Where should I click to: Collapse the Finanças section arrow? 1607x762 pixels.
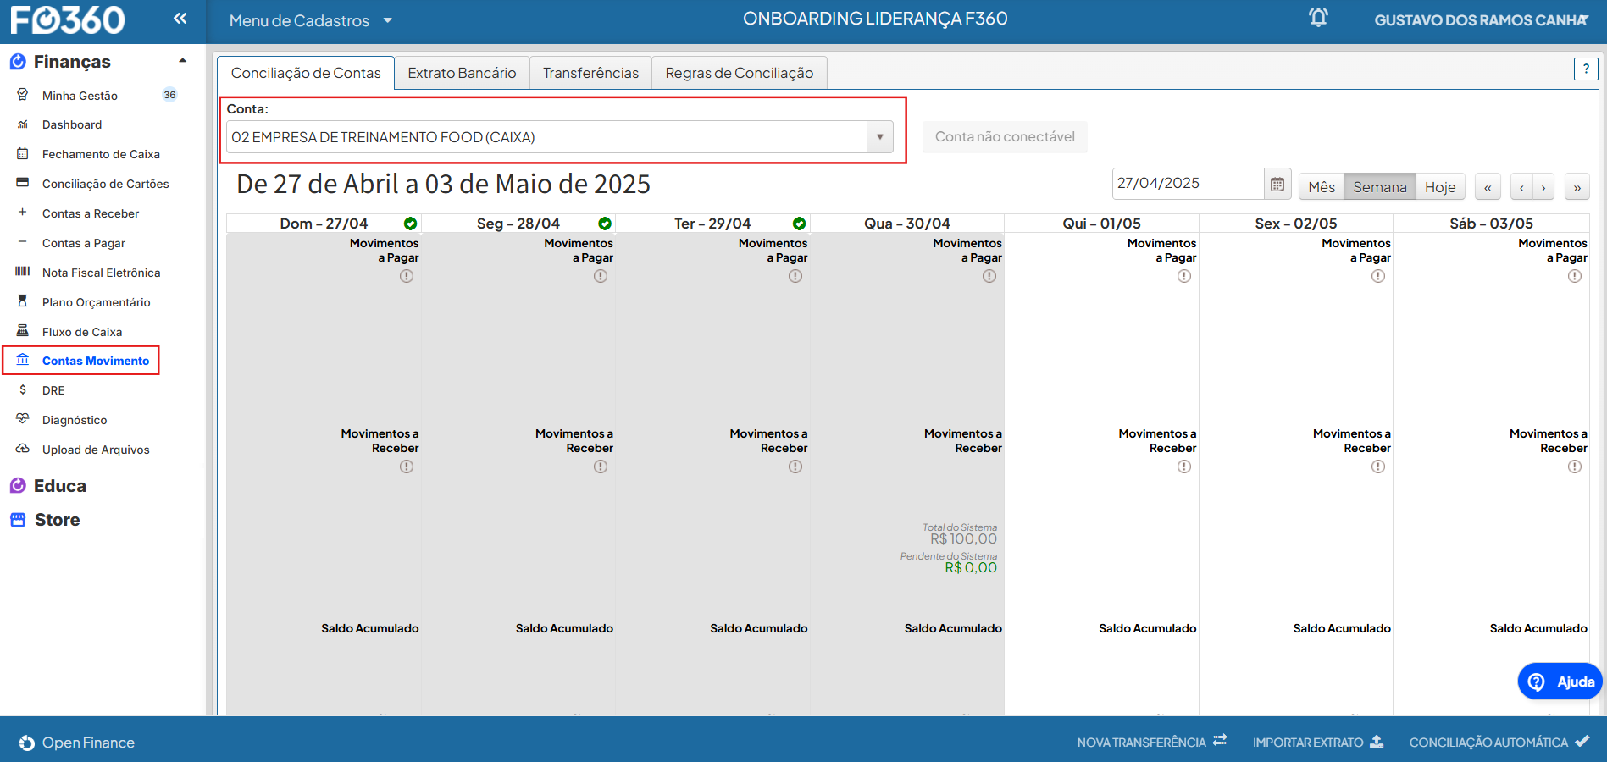[x=182, y=61]
